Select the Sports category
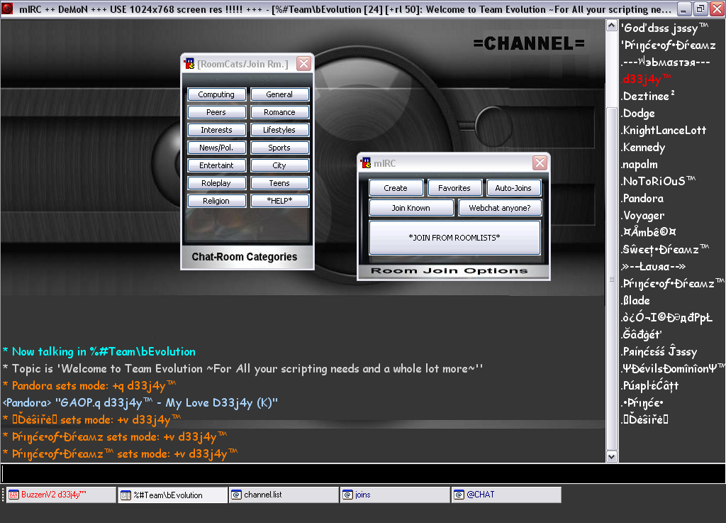 (279, 148)
